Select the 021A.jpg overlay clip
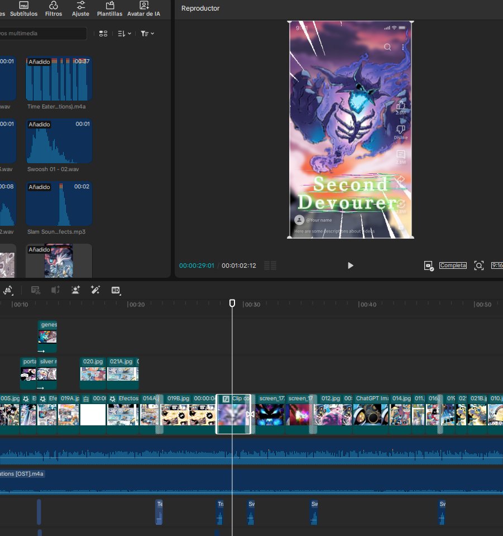The width and height of the screenshot is (503, 536). [122, 373]
